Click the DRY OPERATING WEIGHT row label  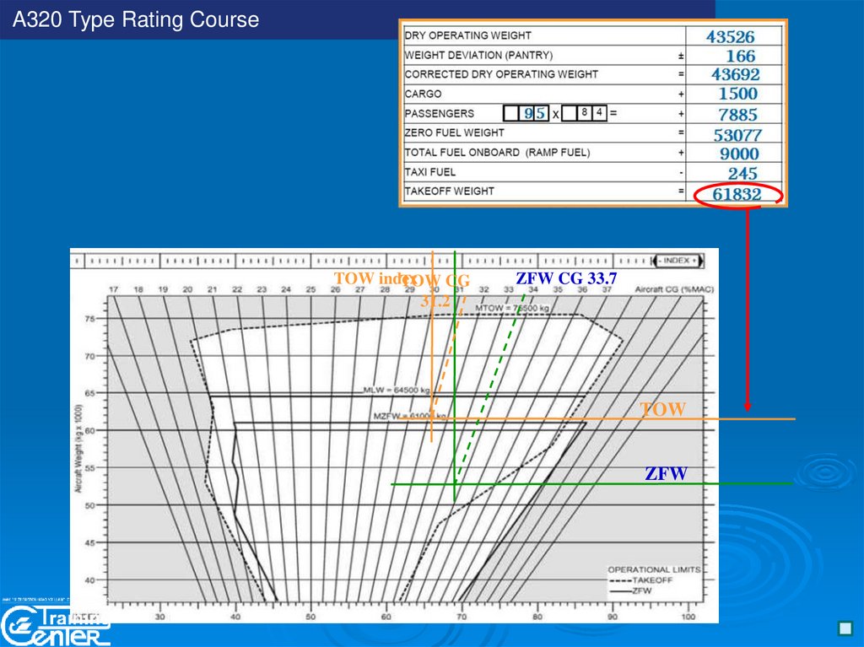468,35
